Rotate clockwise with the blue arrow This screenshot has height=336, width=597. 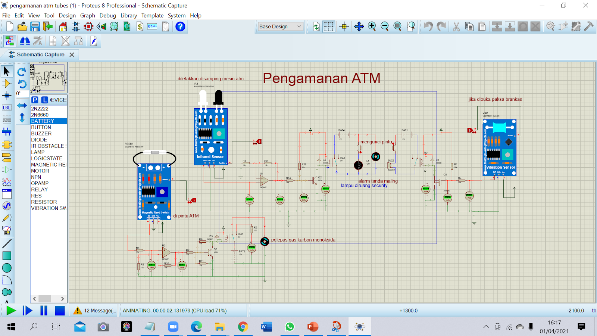pos(22,71)
